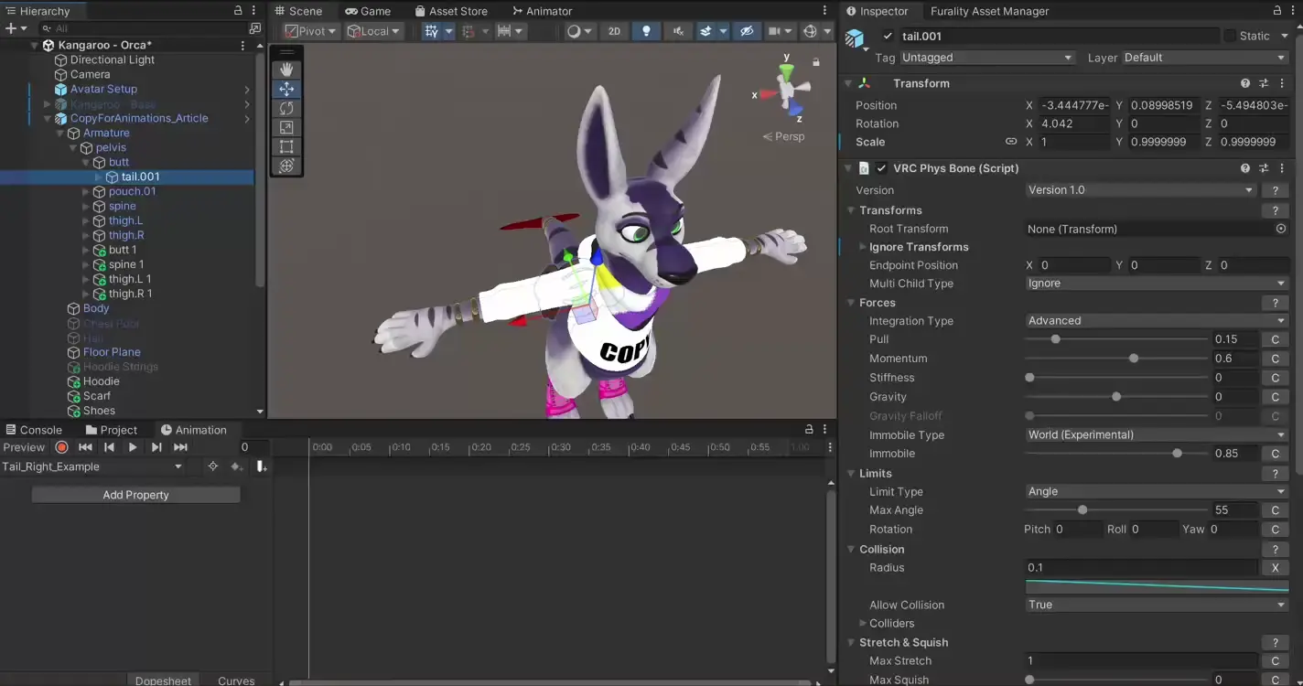Click the animation record button
The image size is (1303, 686).
(x=61, y=447)
